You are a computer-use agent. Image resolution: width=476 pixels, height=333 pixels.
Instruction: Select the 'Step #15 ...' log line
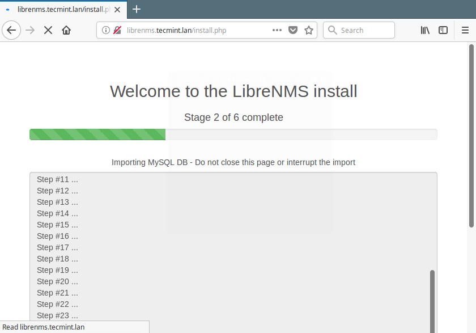coord(57,225)
